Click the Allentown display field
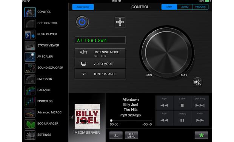This screenshot has width=234, height=142. click(x=100, y=40)
